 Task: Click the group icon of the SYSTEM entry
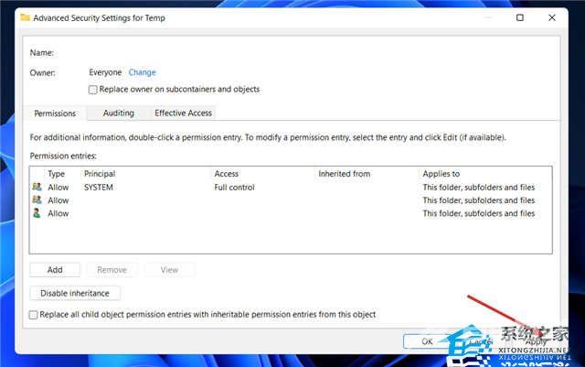[x=37, y=187]
